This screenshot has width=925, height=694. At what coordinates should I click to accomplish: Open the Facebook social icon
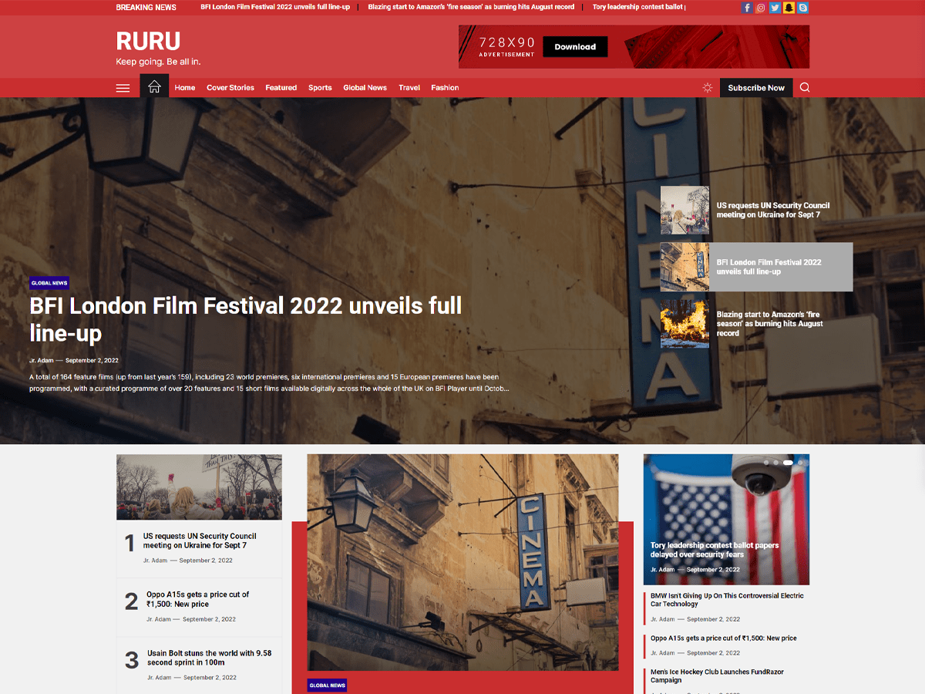point(747,8)
